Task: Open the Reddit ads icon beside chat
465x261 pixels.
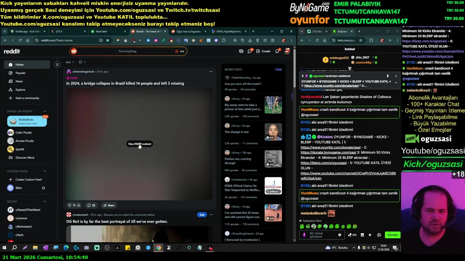Action: tap(241, 51)
